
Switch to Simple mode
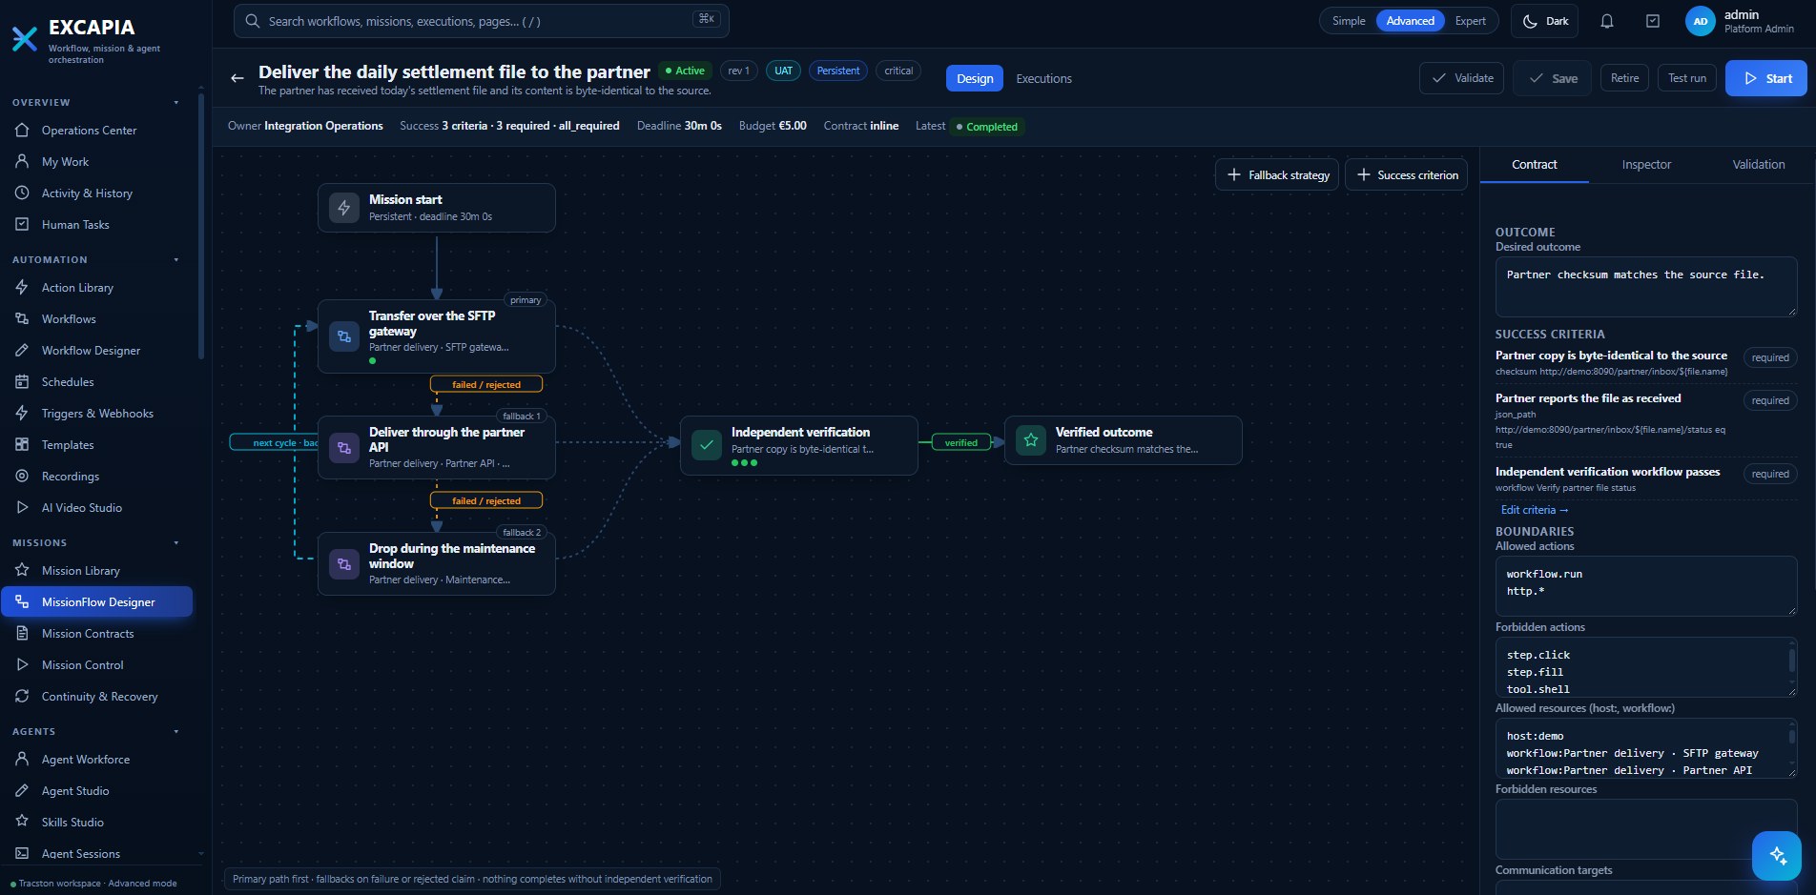click(1349, 21)
